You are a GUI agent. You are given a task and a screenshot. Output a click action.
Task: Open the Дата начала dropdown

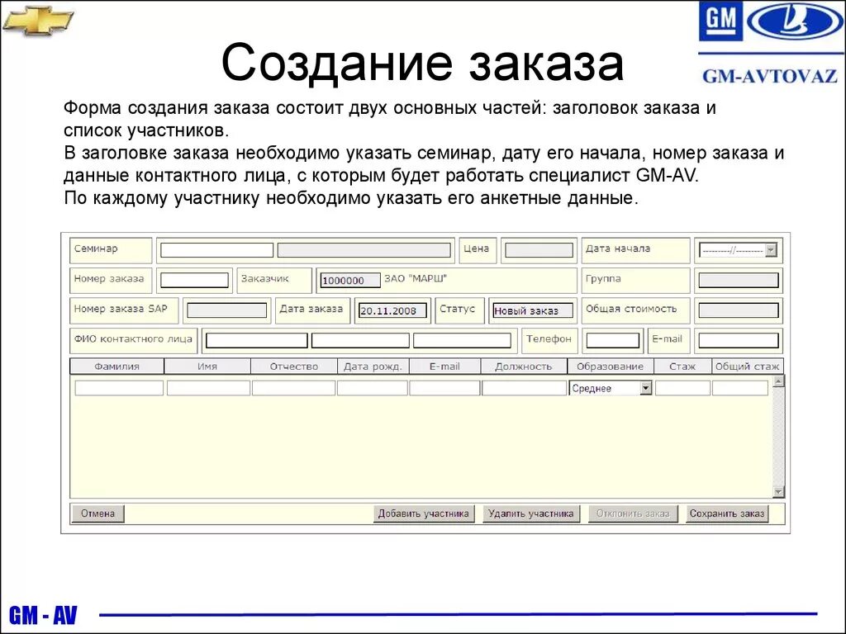click(771, 250)
